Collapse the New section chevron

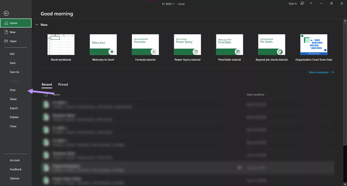pos(37,25)
